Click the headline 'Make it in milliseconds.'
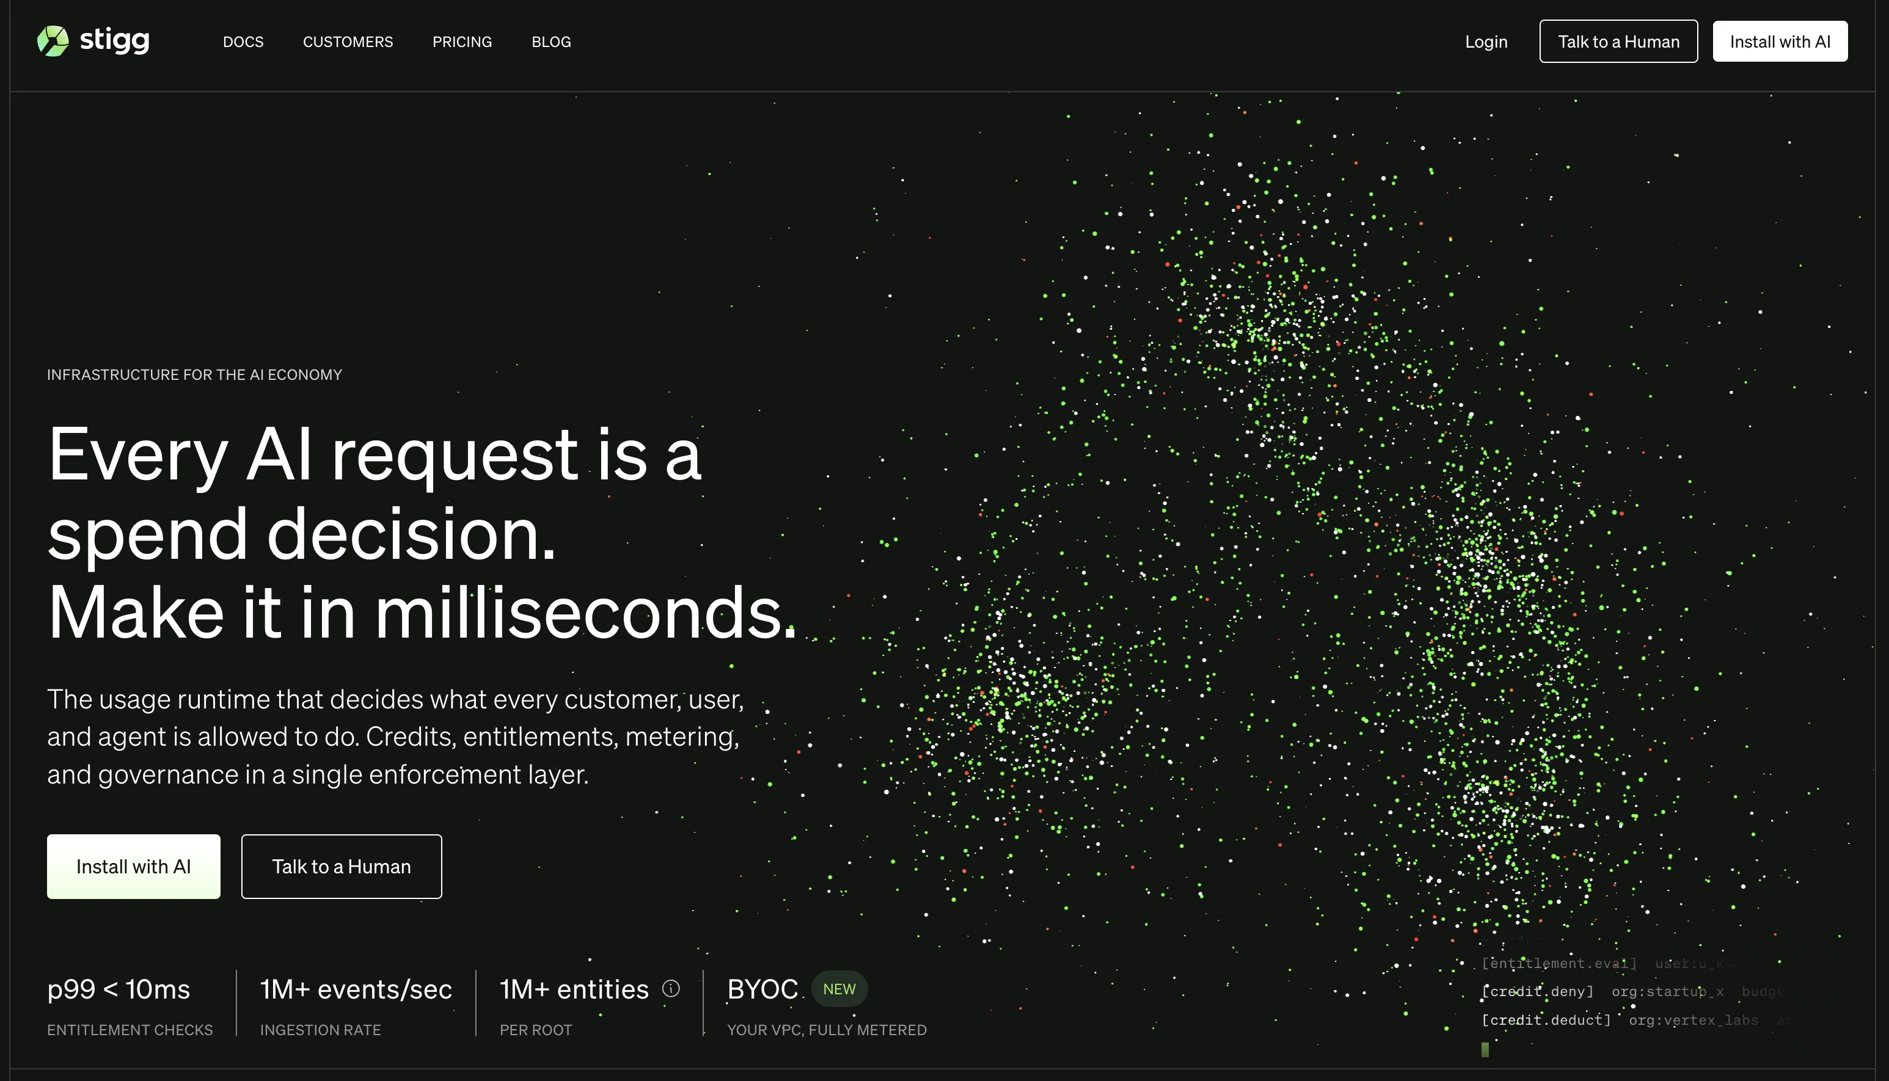Image resolution: width=1889 pixels, height=1081 pixels. (423, 613)
